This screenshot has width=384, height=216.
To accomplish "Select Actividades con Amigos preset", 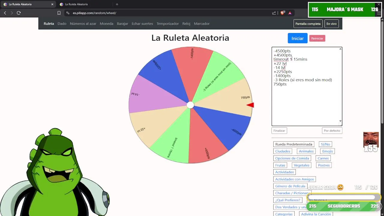I will 295,179.
